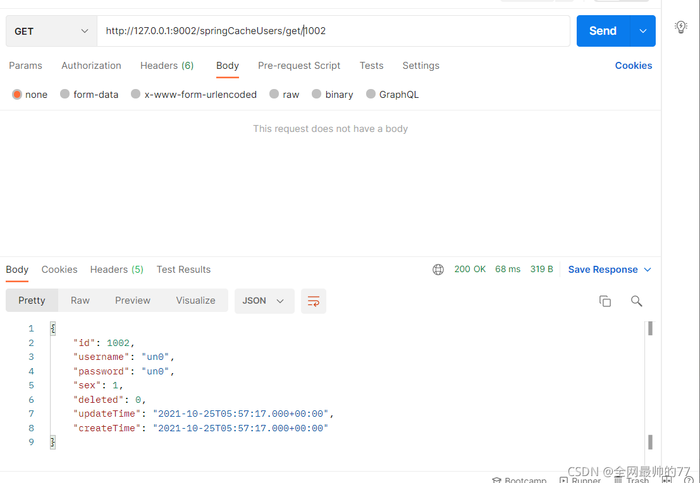The height and width of the screenshot is (483, 700).
Task: Open the Trash from the status bar
Action: 630,479
